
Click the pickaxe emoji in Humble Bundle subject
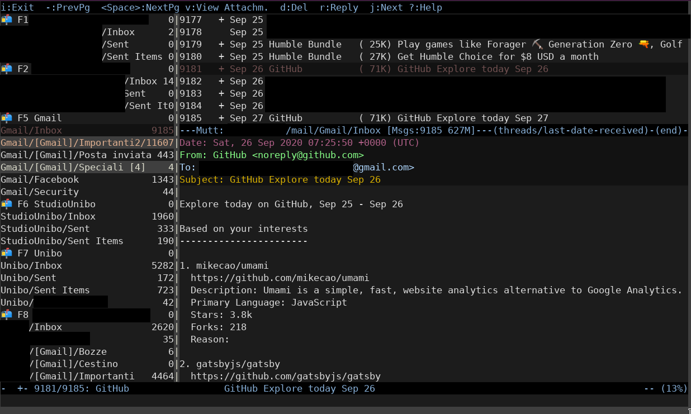coord(537,45)
